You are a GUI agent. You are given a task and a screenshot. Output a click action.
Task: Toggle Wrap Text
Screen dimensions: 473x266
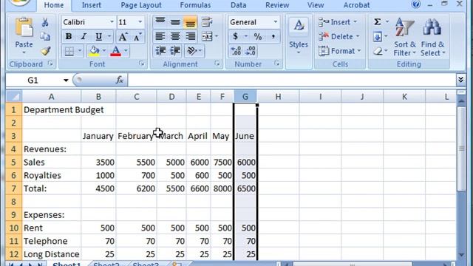207,22
